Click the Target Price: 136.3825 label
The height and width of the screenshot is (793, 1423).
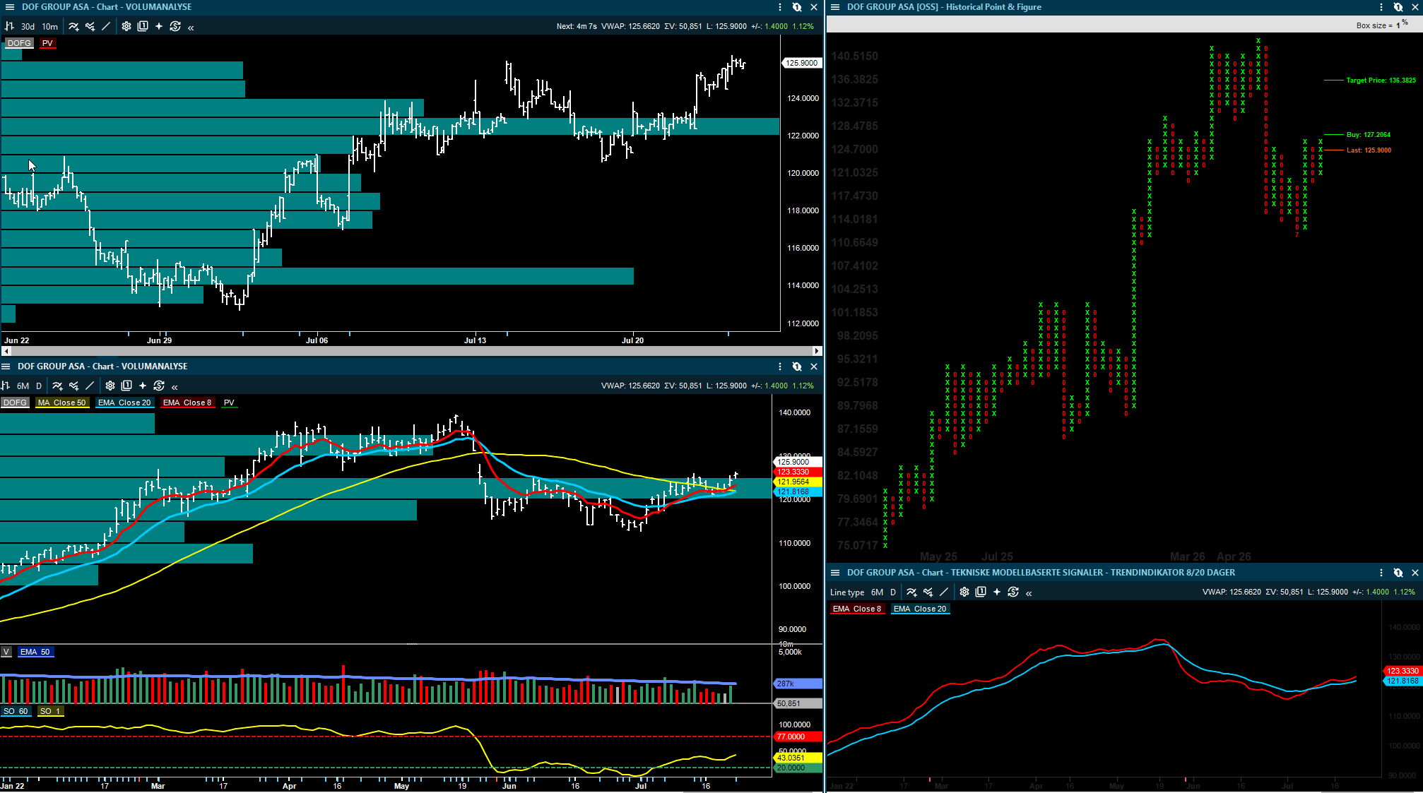(x=1381, y=81)
